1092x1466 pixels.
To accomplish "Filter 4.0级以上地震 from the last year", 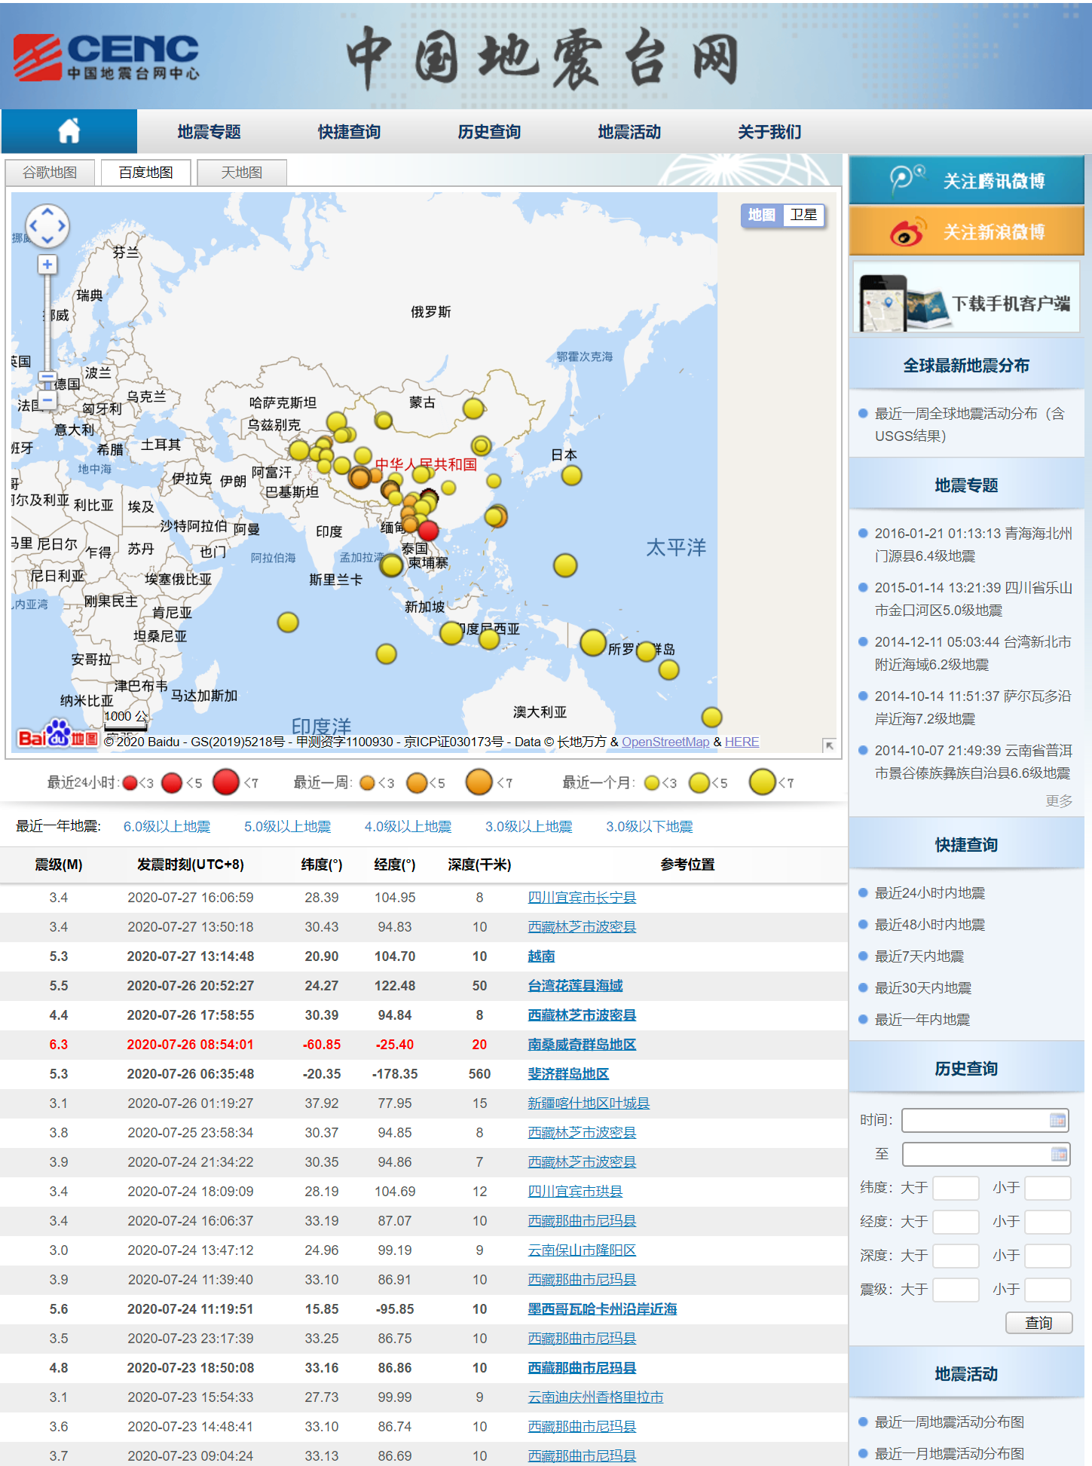I will pyautogui.click(x=408, y=827).
